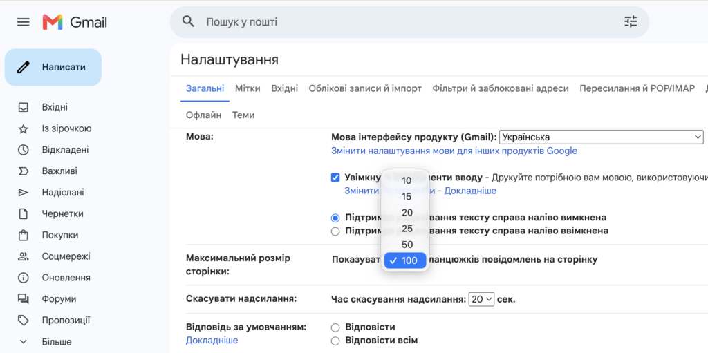The height and width of the screenshot is (353, 708).
Task: Choose checked 100 in page size list
Action: click(x=405, y=260)
